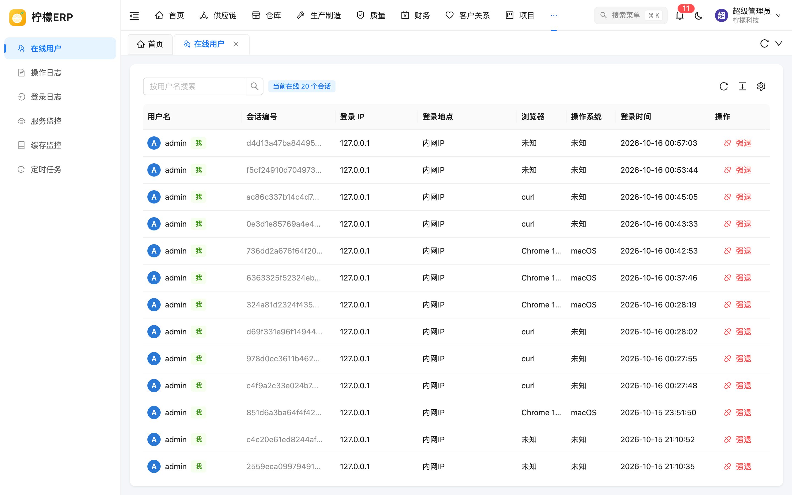Open 首页 in the top navigation
Image resolution: width=792 pixels, height=495 pixels.
click(169, 15)
